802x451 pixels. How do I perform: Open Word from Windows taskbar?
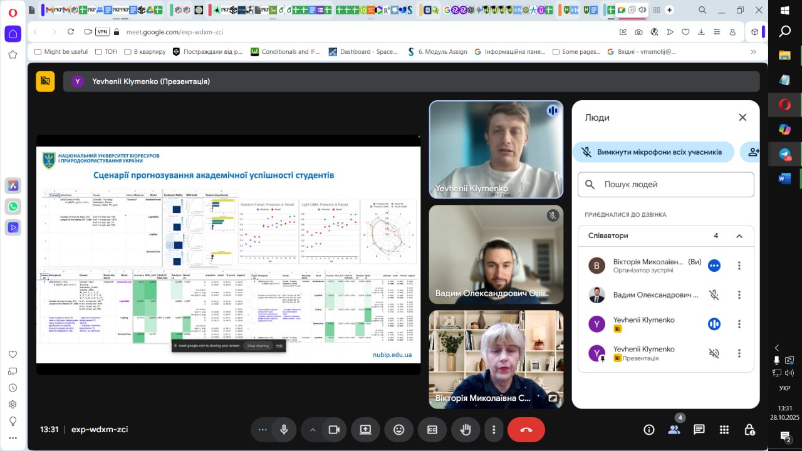784,179
